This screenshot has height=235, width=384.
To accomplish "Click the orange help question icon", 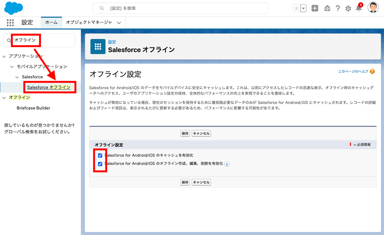I will [x=372, y=71].
